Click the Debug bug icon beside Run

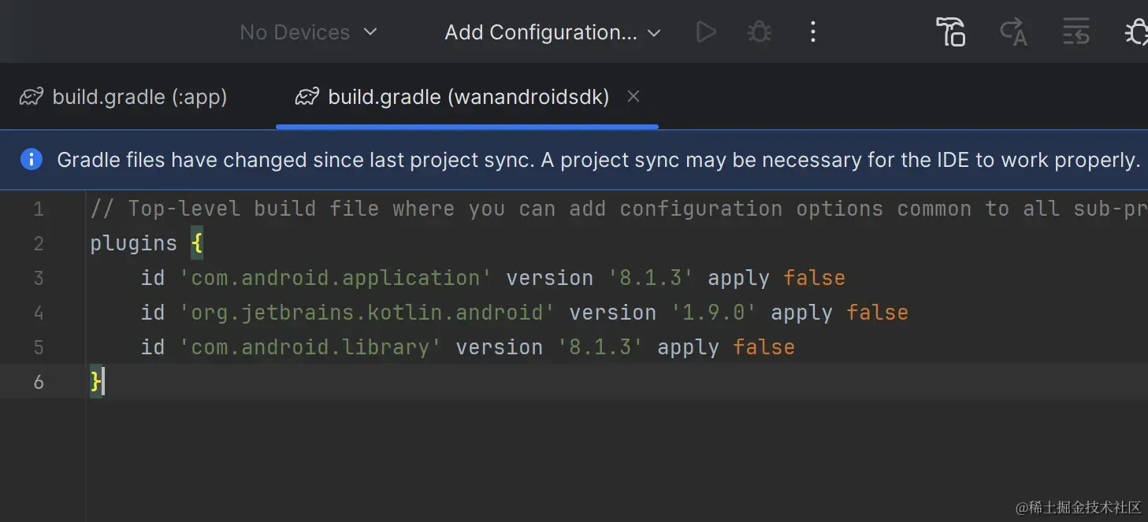click(759, 32)
